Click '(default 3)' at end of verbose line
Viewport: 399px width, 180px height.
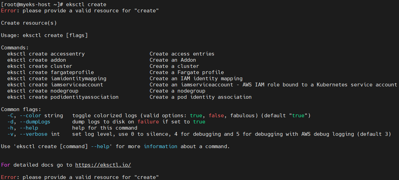pyautogui.click(x=374, y=134)
